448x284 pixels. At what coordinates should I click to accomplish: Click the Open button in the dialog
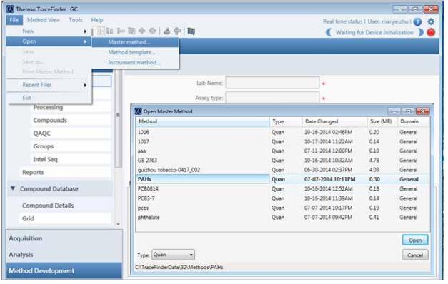tap(415, 240)
